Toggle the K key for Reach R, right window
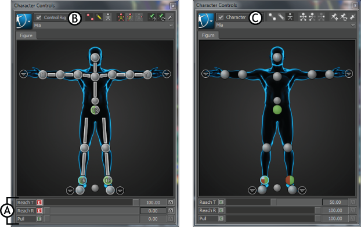 (221, 210)
